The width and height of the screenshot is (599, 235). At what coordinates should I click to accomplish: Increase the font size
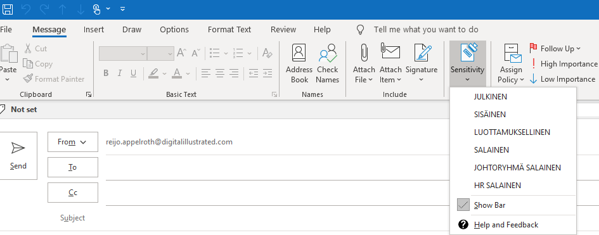[181, 53]
